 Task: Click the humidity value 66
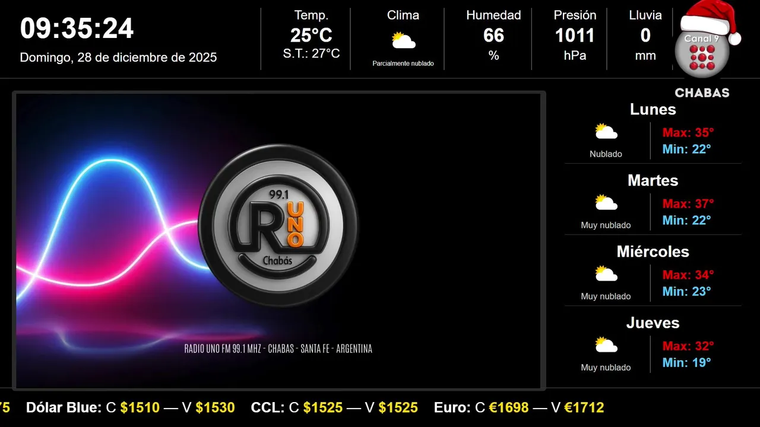(x=493, y=36)
